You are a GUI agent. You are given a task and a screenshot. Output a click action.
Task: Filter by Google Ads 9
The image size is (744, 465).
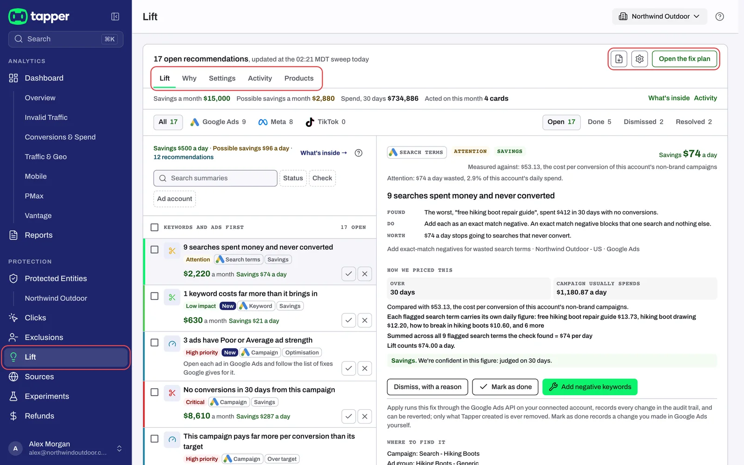(x=218, y=122)
